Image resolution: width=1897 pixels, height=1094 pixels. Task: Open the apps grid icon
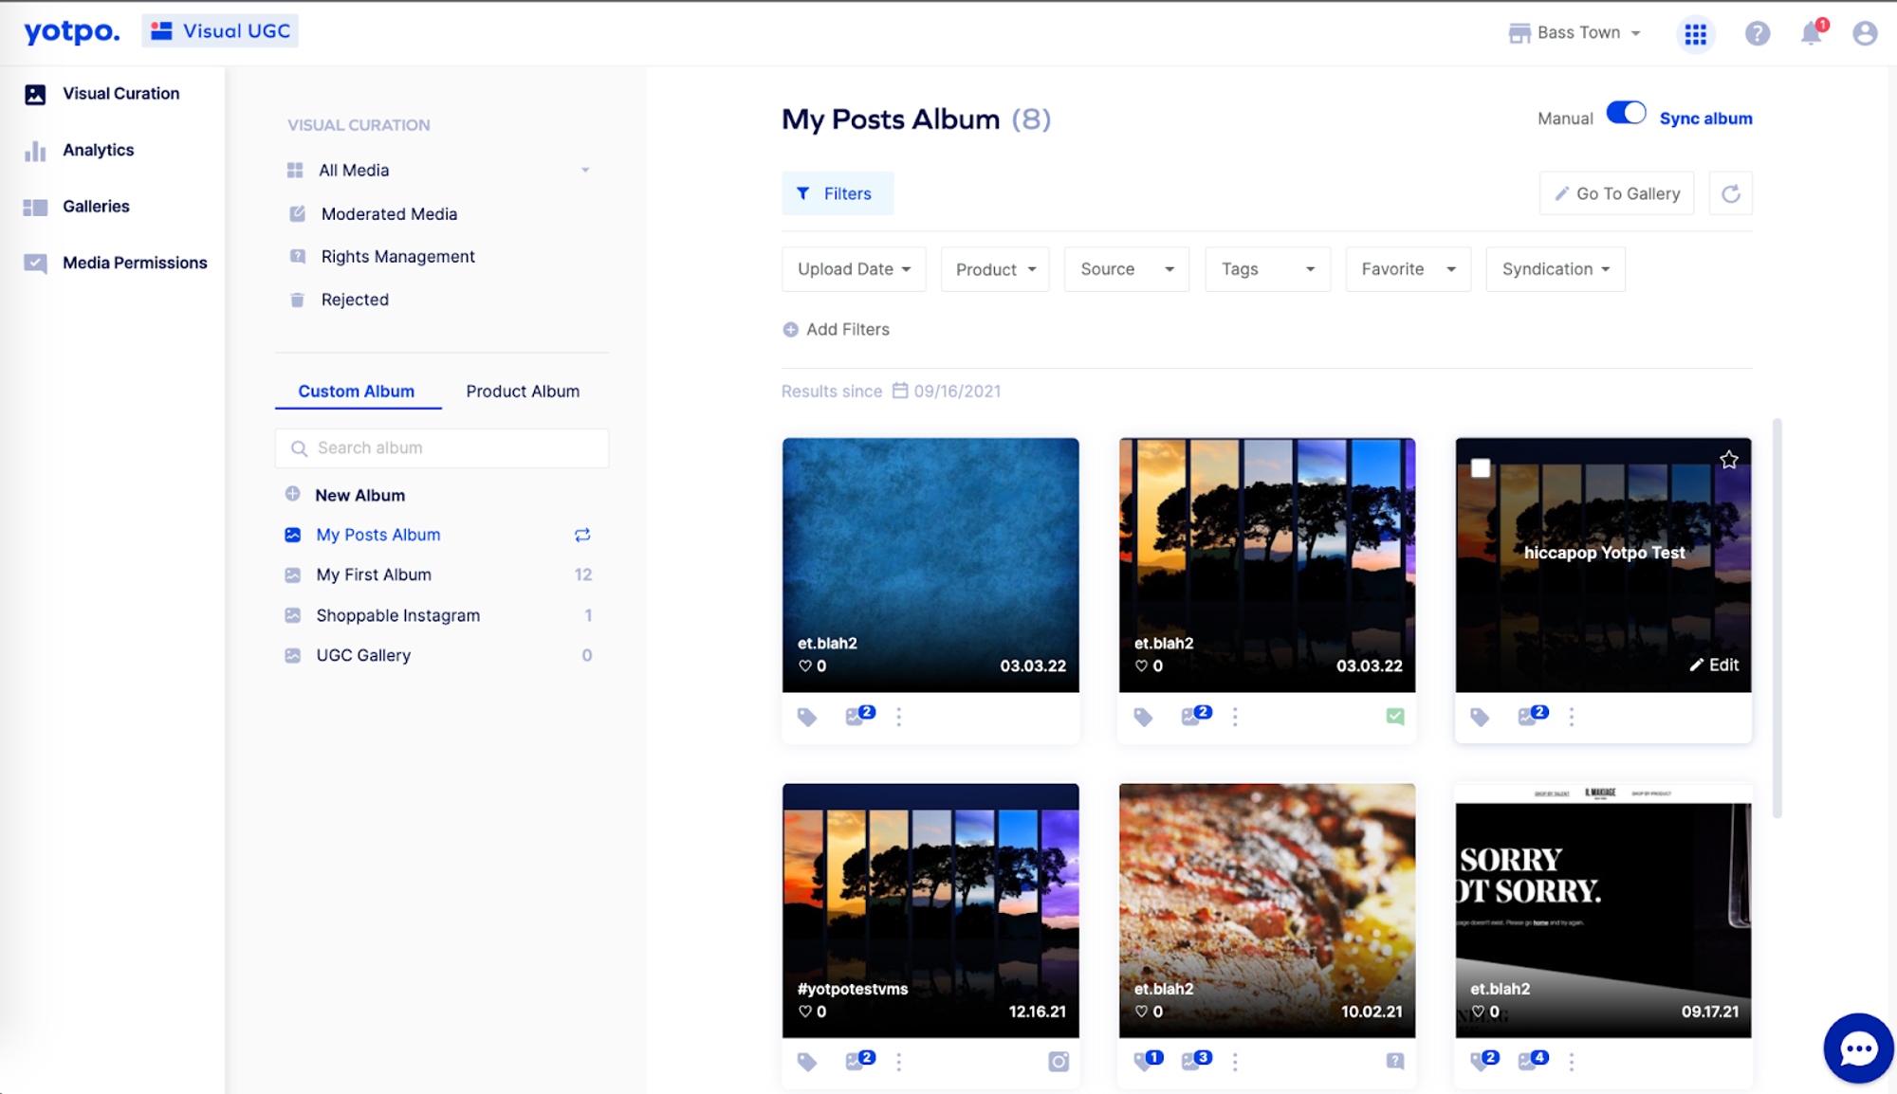(1695, 34)
